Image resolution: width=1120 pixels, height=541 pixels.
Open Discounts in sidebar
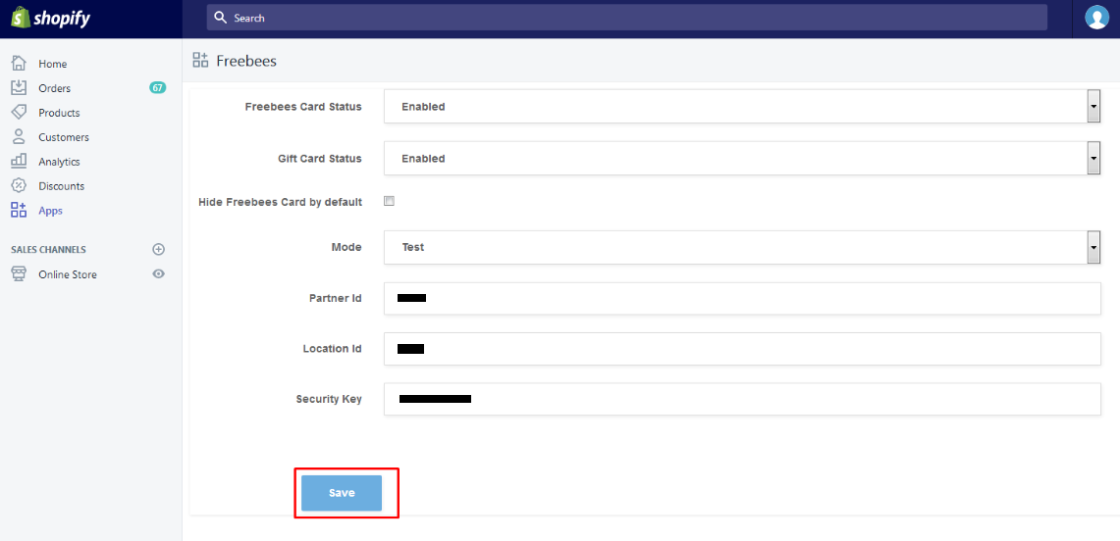coord(62,186)
